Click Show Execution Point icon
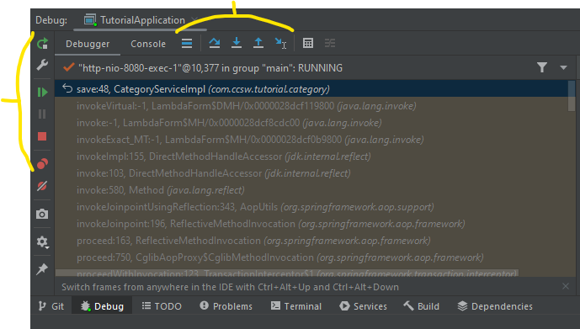 click(187, 44)
